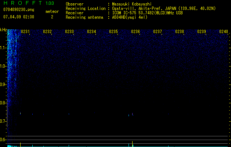Image resolution: width=231 pixels, height=147 pixels.
Task: Click the 0237 time marker
Action: (x=158, y=32)
